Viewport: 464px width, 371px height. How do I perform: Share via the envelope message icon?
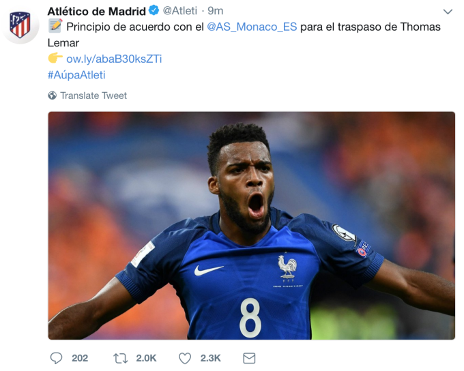pos(249,358)
